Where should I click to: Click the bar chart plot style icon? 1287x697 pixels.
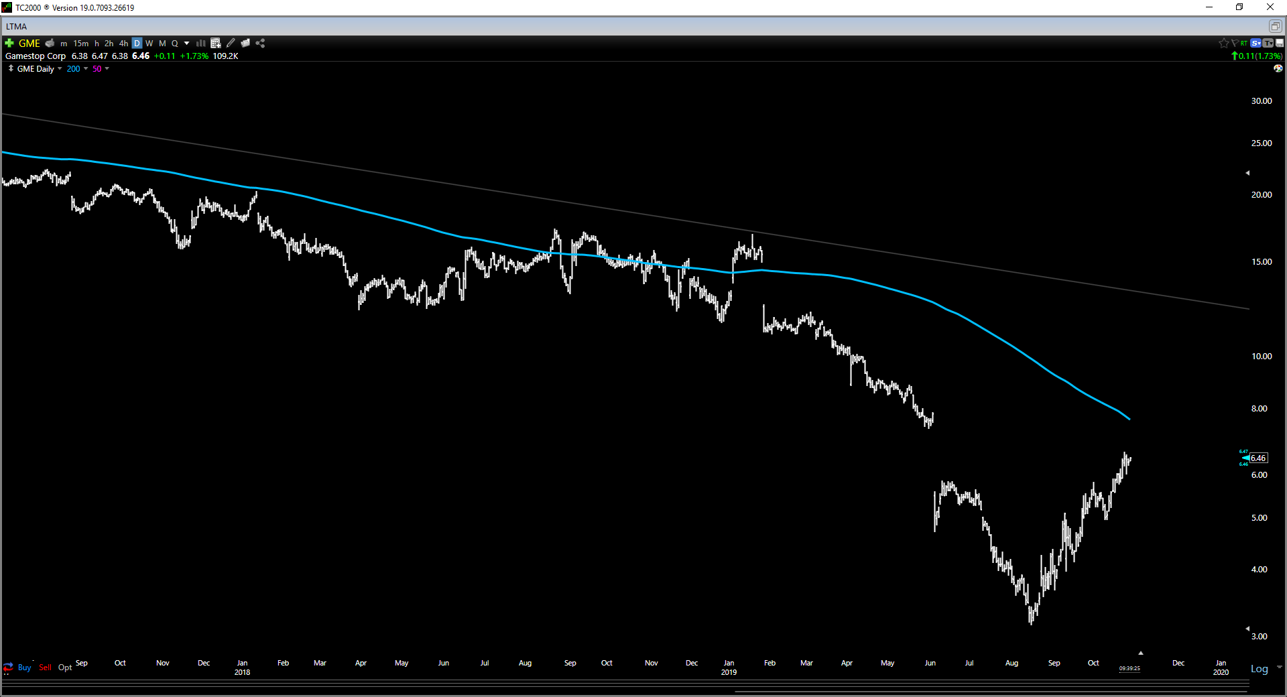(200, 43)
